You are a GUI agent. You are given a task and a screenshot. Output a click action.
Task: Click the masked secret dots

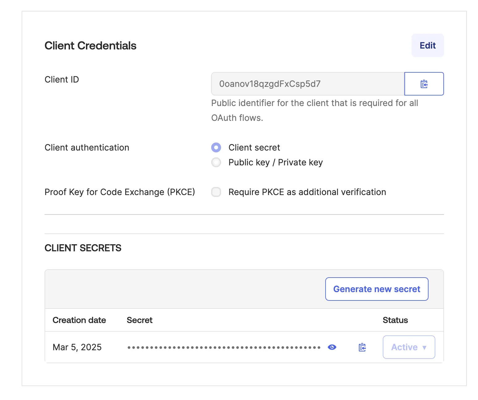[x=224, y=347]
